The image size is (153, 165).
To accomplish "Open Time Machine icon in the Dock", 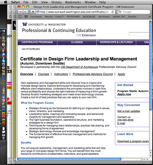I will pos(3,94).
